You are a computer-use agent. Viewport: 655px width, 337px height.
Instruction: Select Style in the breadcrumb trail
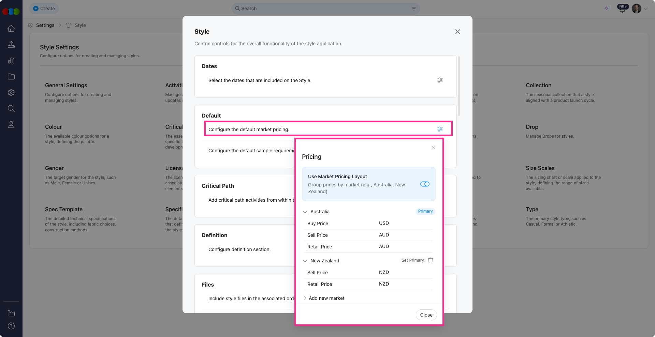click(x=80, y=25)
